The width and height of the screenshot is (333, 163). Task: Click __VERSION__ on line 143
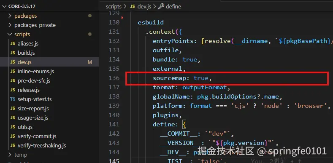tap(180, 143)
